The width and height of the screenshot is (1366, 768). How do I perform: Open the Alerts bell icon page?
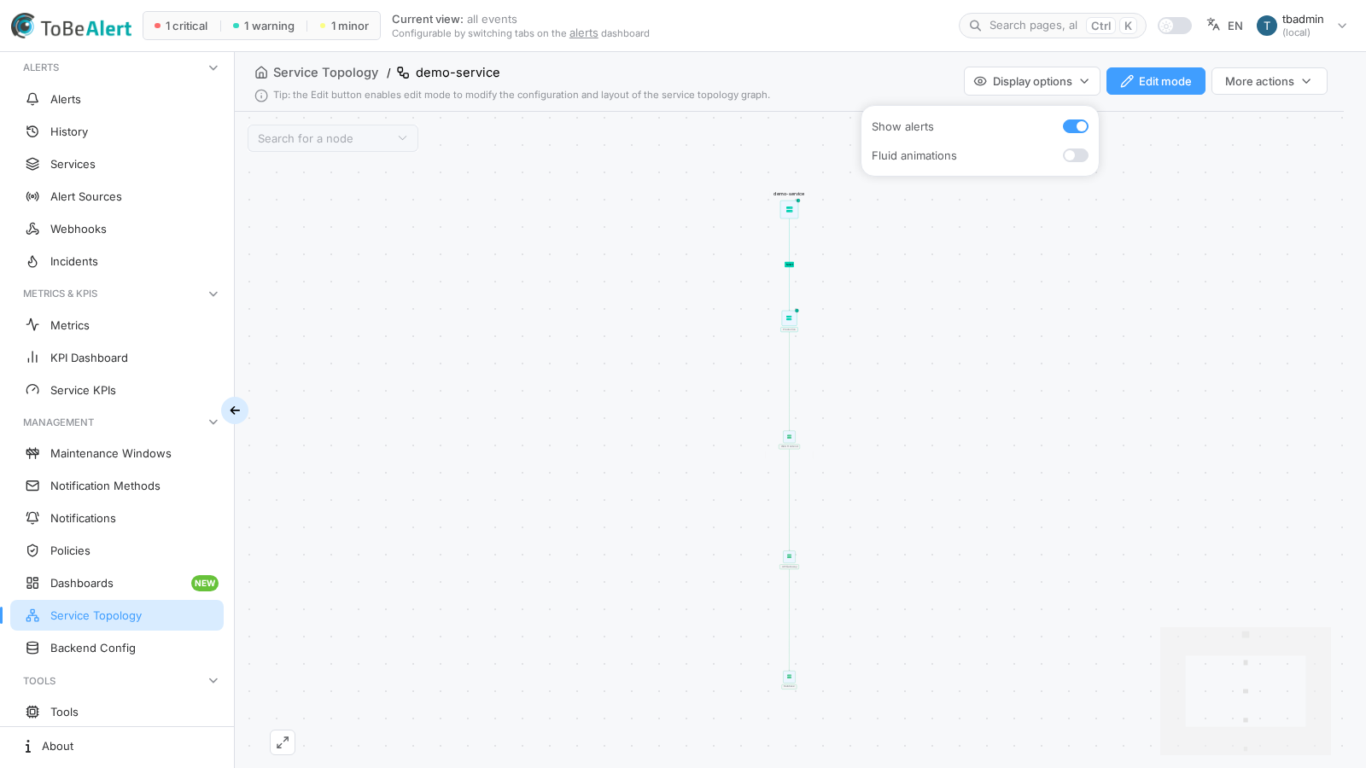tap(32, 99)
